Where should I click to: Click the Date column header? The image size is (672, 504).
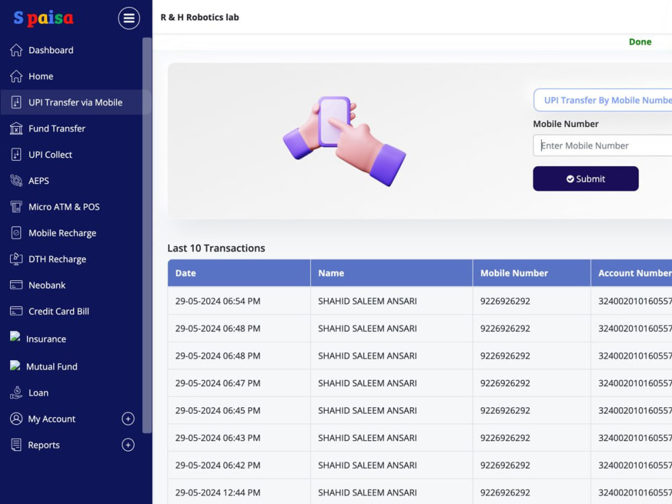click(x=239, y=273)
